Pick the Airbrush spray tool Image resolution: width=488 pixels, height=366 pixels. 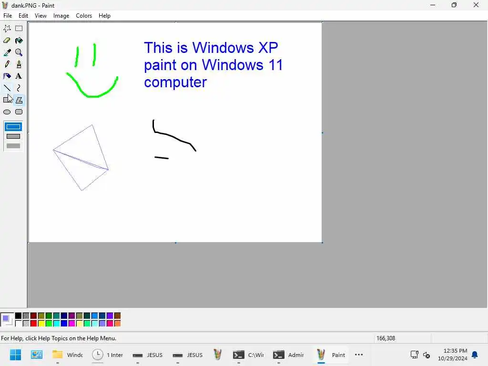7,76
